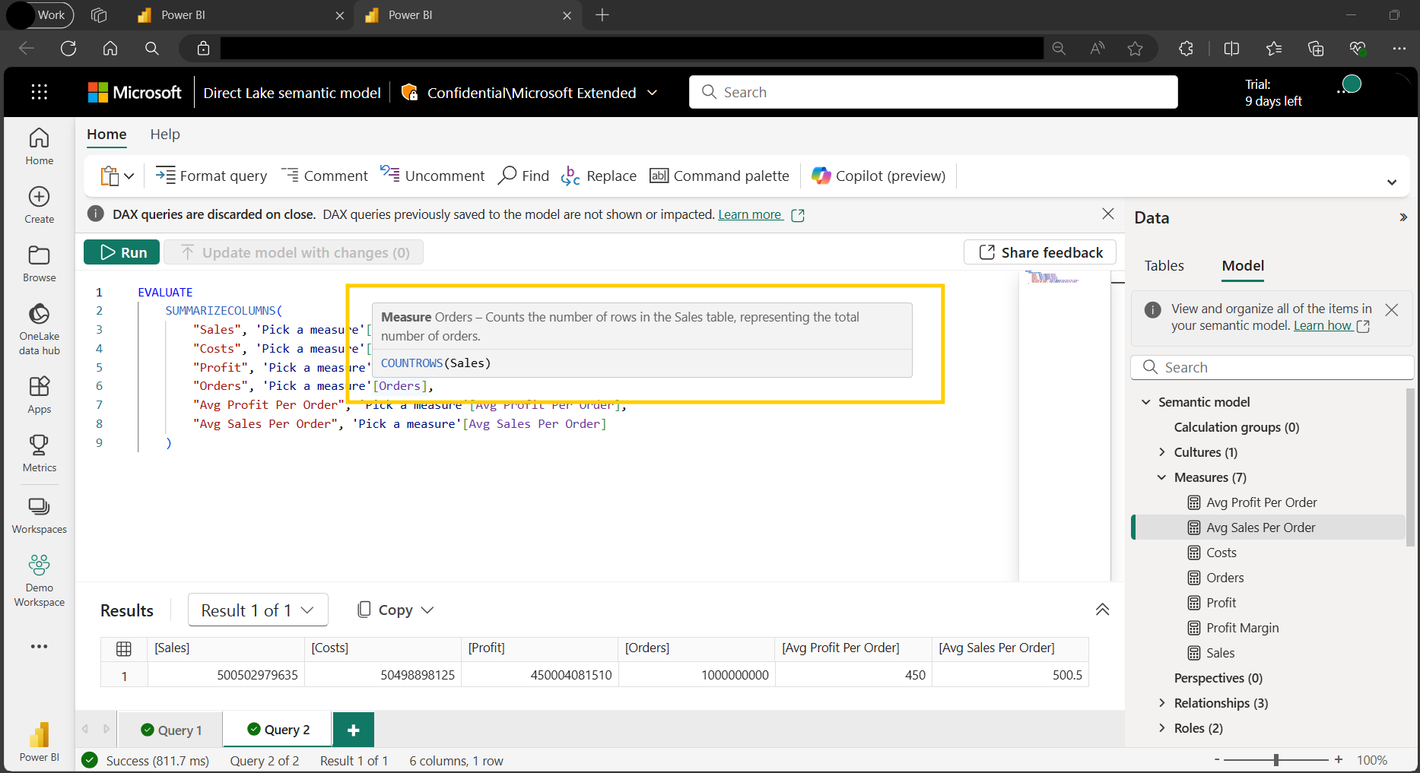Expand the Relationships (3) tree node
The height and width of the screenshot is (773, 1420).
1161,703
